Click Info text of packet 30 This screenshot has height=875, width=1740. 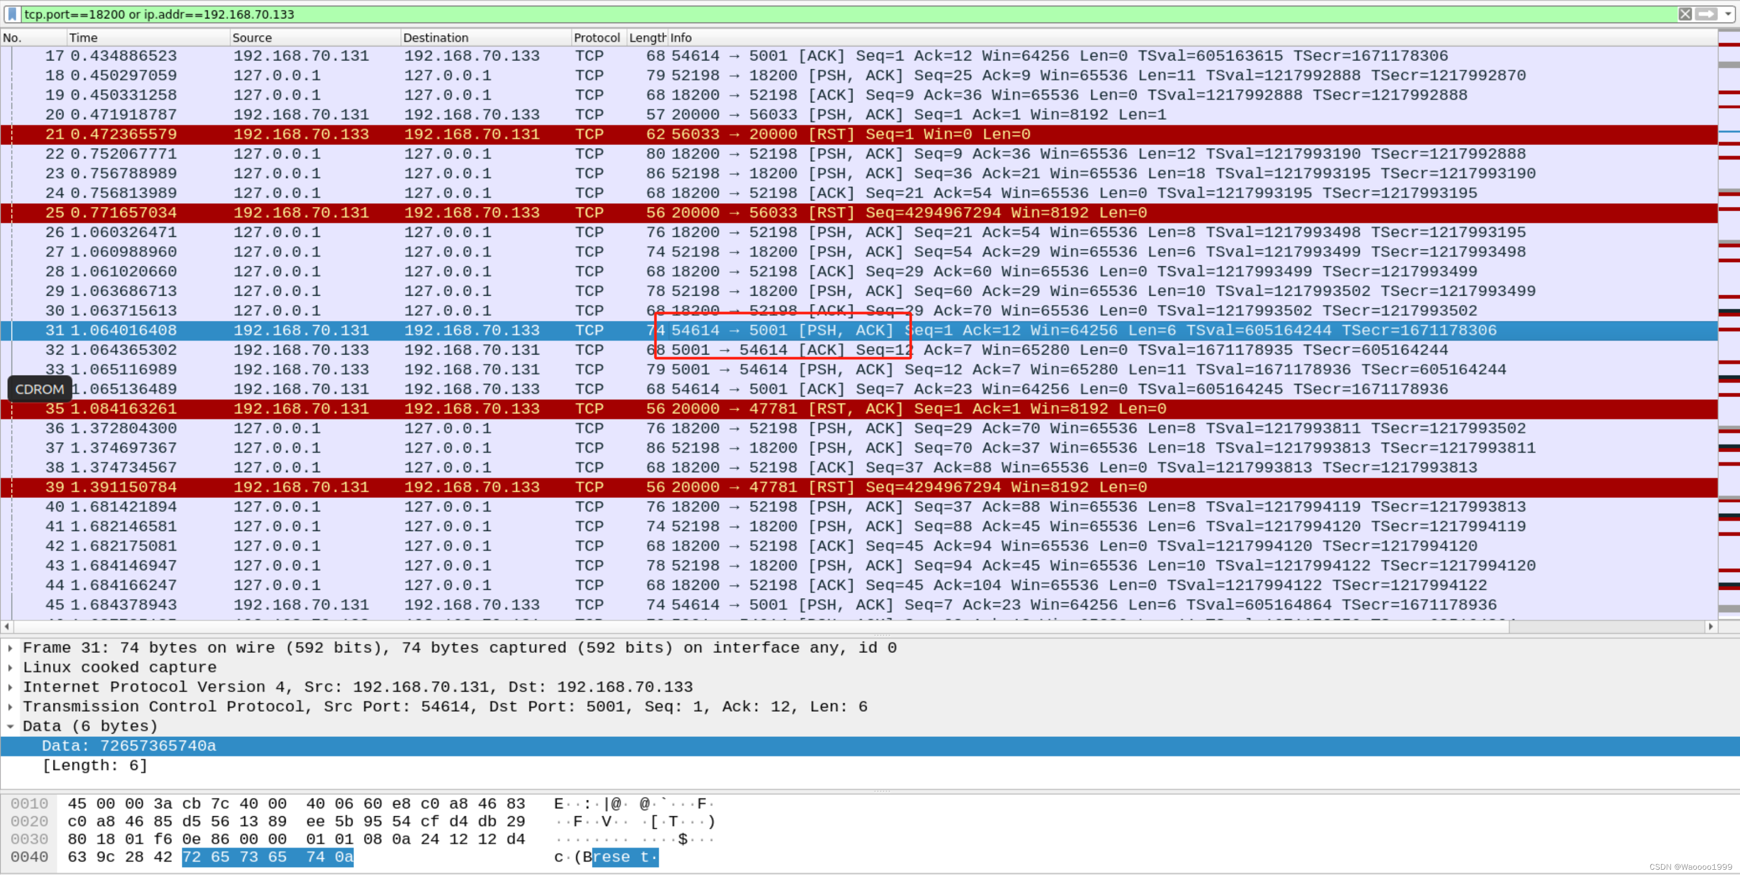1074,311
